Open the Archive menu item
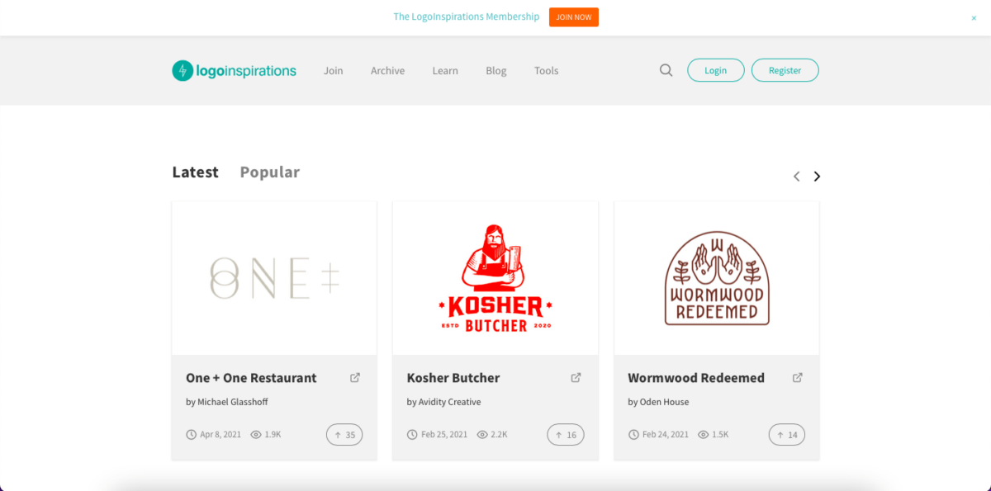 pos(387,70)
